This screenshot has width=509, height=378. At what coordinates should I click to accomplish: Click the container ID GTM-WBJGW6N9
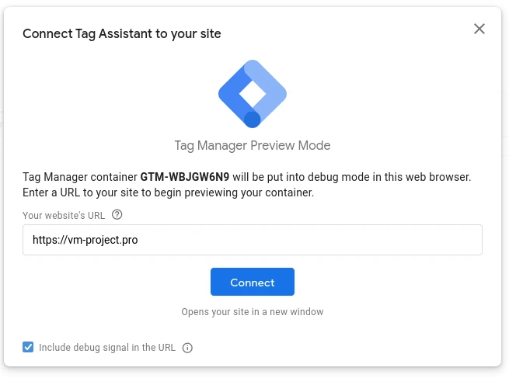coord(184,177)
